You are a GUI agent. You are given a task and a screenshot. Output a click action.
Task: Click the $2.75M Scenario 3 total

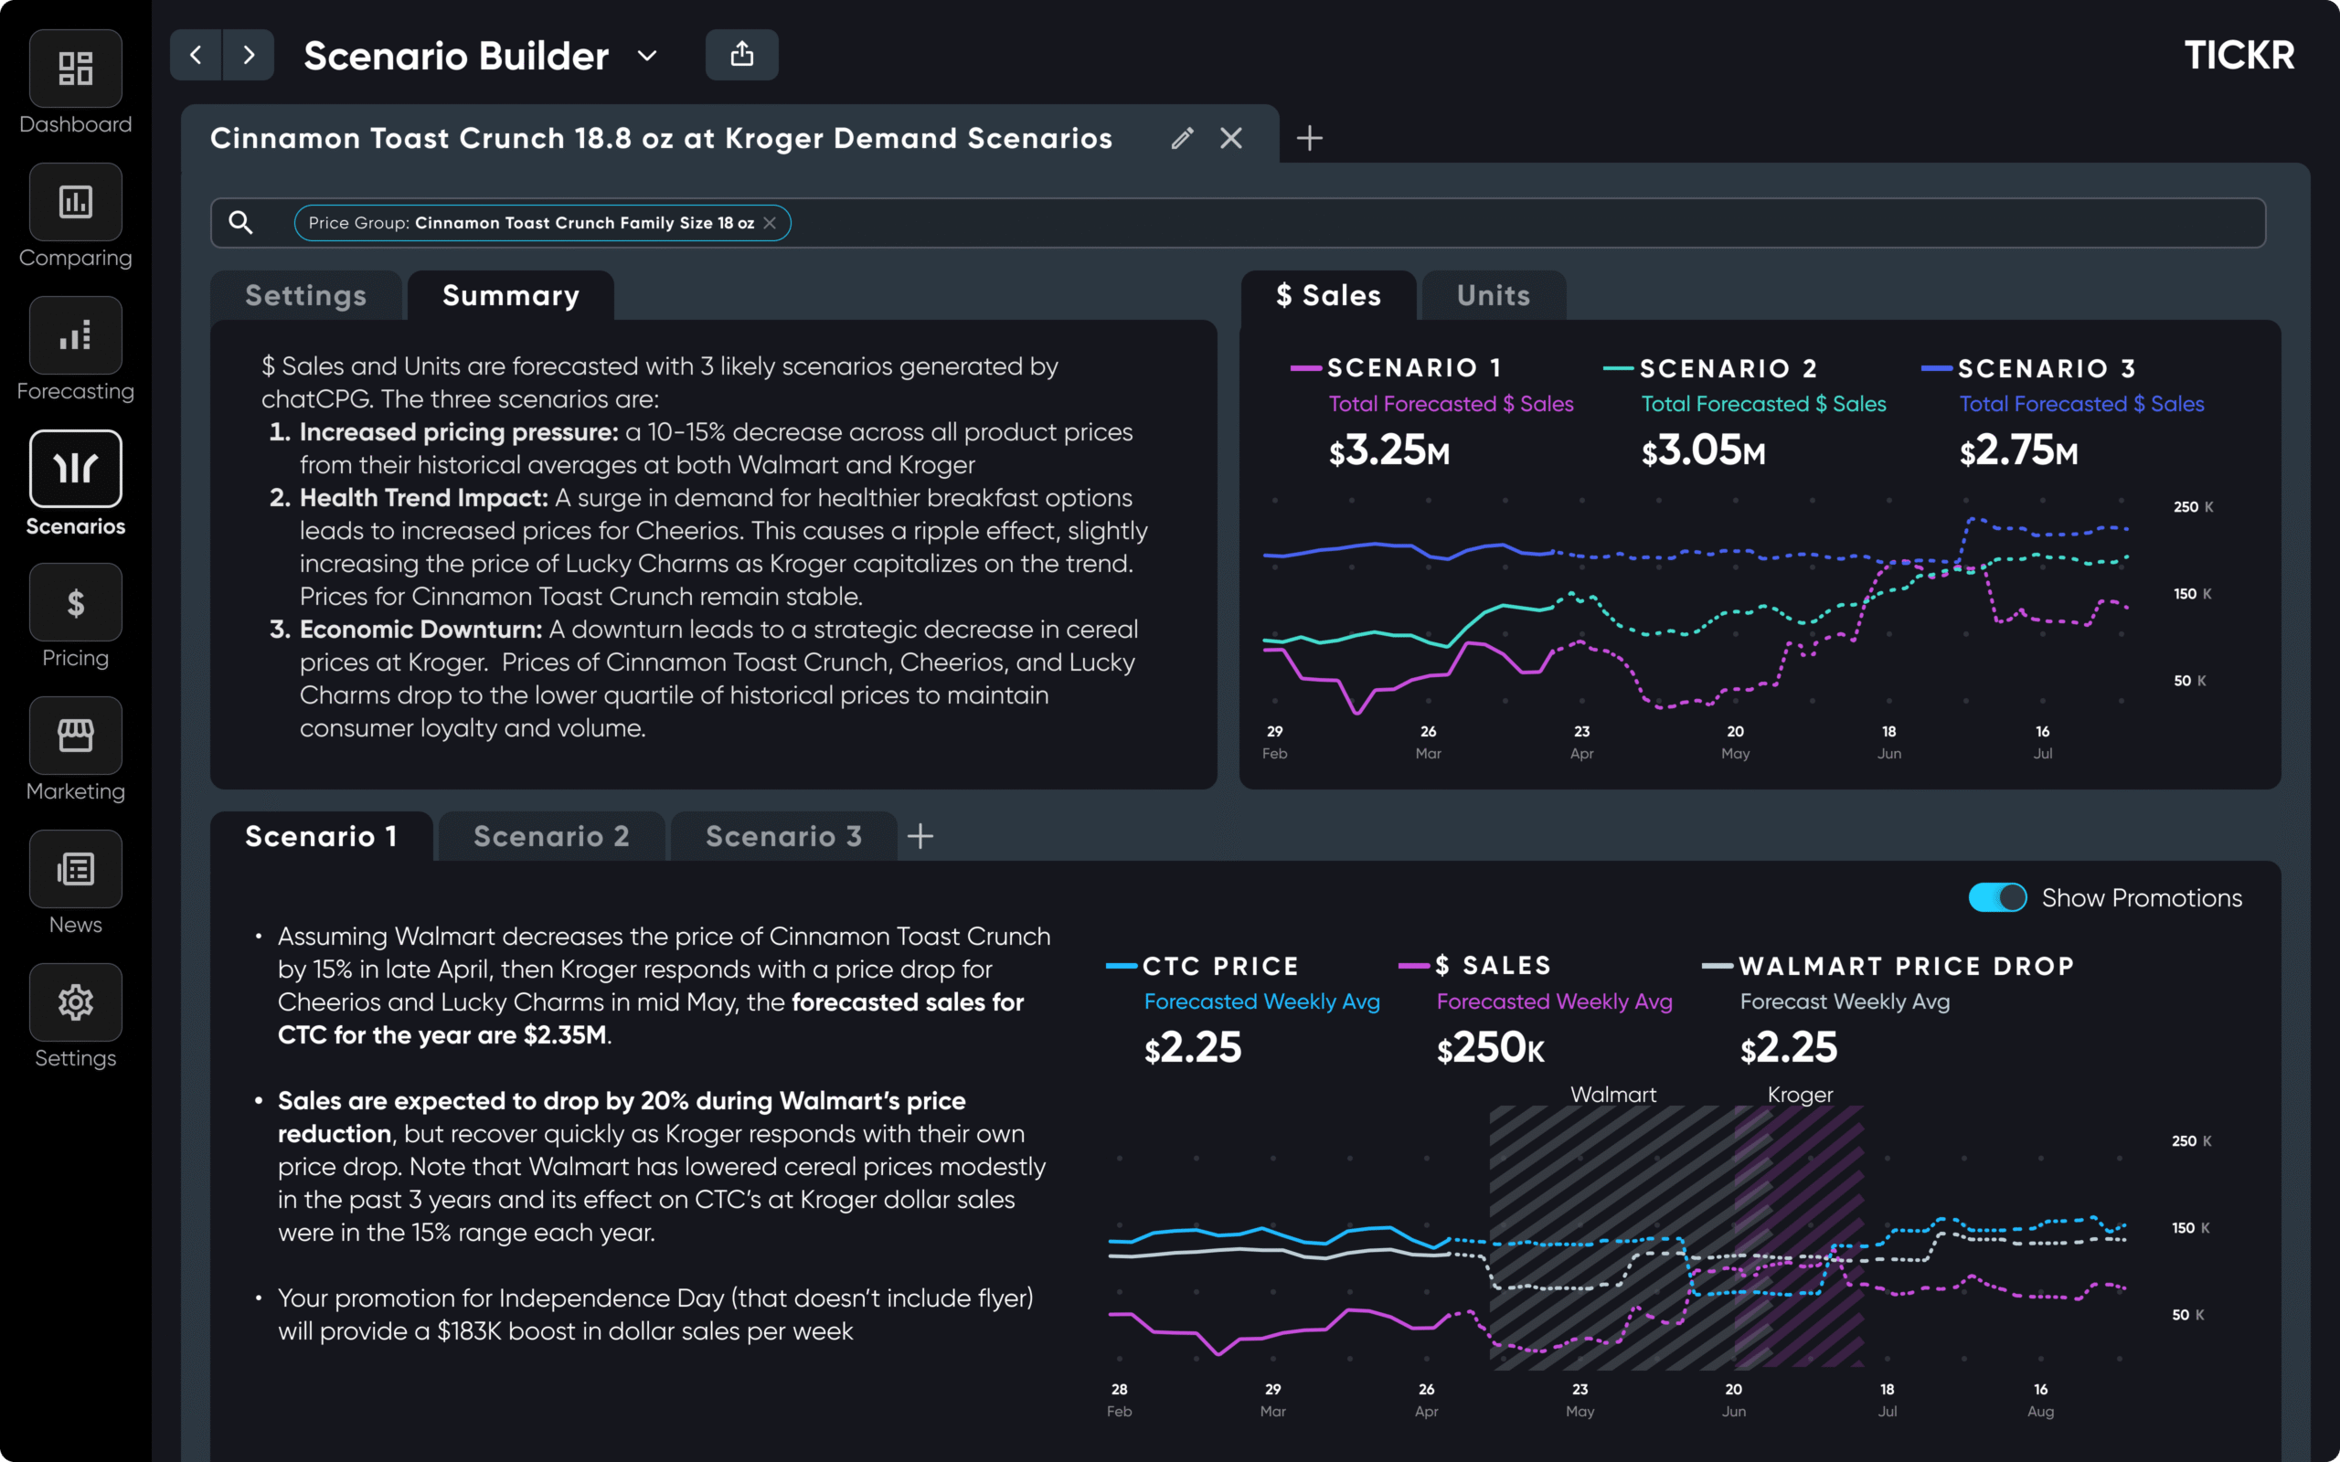click(x=2019, y=450)
